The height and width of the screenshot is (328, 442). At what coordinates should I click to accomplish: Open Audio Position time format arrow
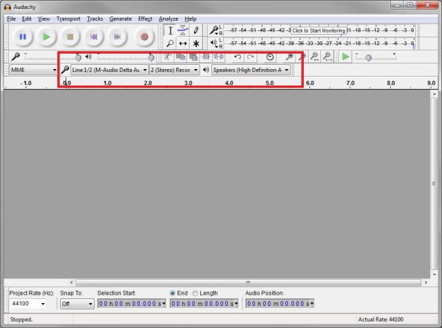coord(312,303)
